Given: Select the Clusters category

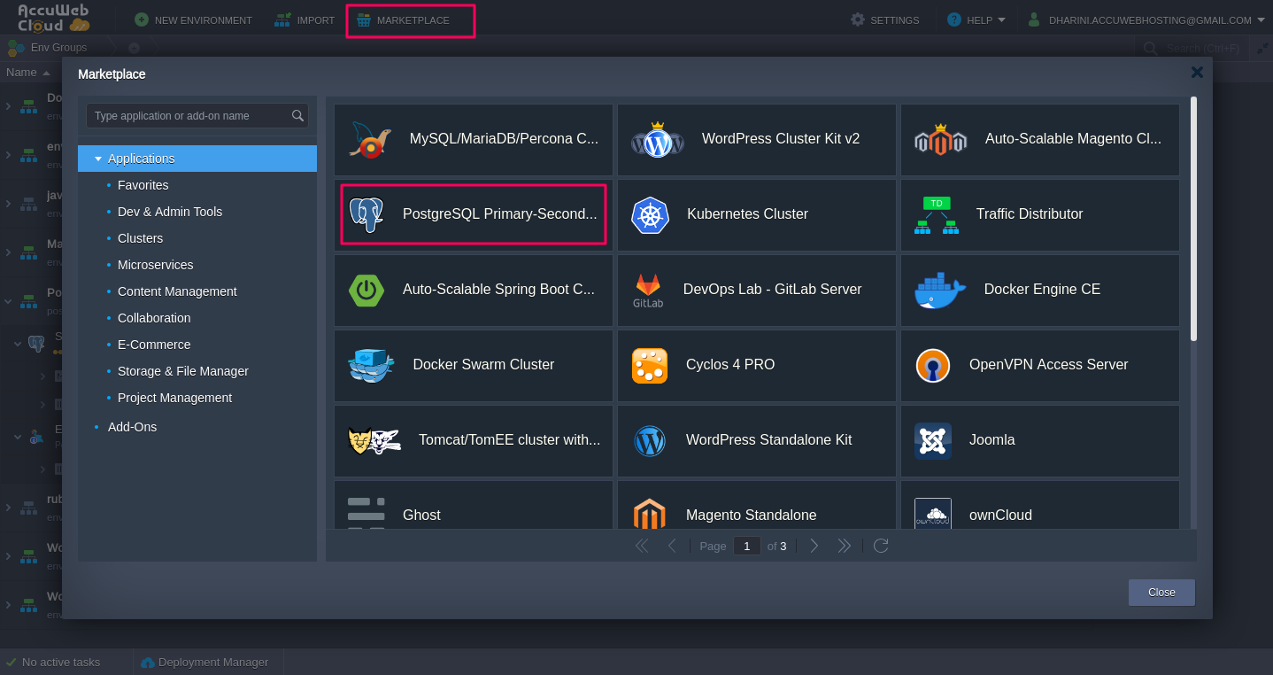Looking at the screenshot, I should pos(140,238).
